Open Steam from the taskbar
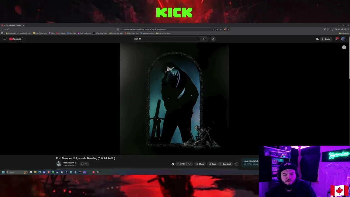The image size is (350, 197). coord(57,172)
